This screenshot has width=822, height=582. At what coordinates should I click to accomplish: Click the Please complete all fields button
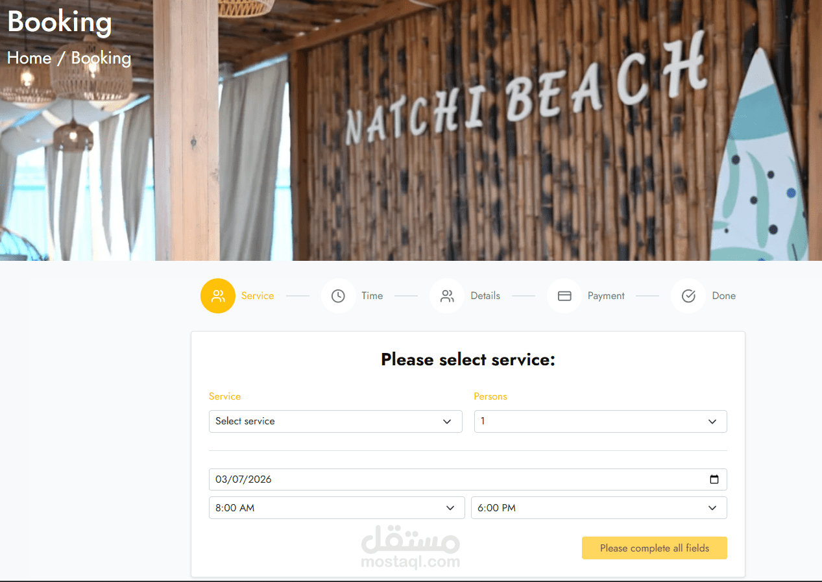point(655,548)
